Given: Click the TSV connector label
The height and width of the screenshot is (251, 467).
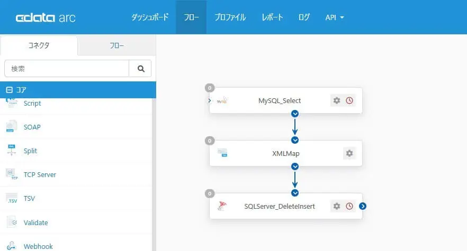Looking at the screenshot, I should [29, 198].
